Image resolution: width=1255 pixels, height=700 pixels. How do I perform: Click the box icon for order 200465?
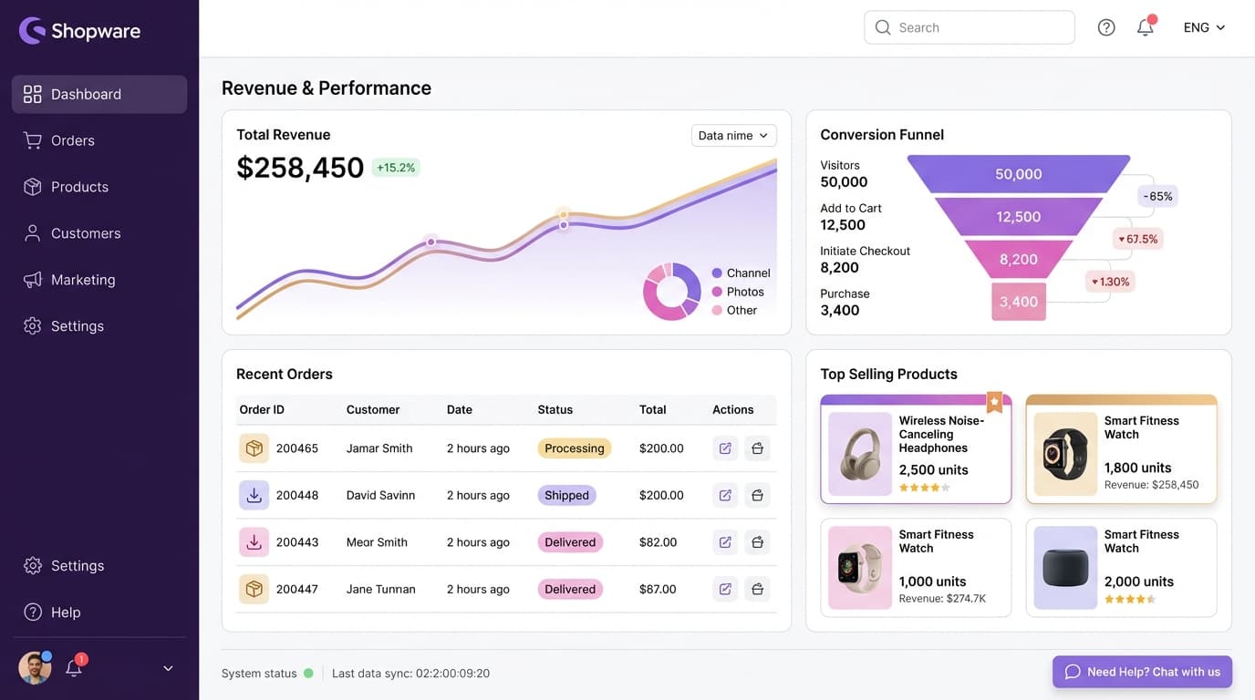pyautogui.click(x=254, y=448)
